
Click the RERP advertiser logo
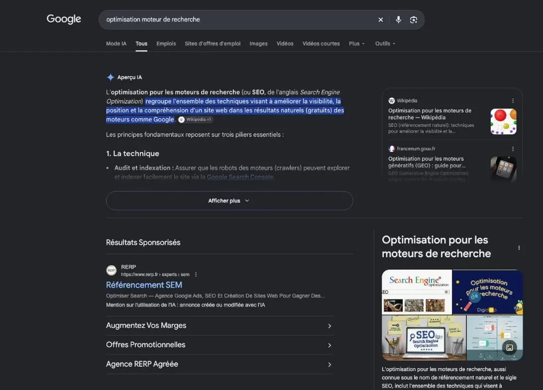(111, 270)
